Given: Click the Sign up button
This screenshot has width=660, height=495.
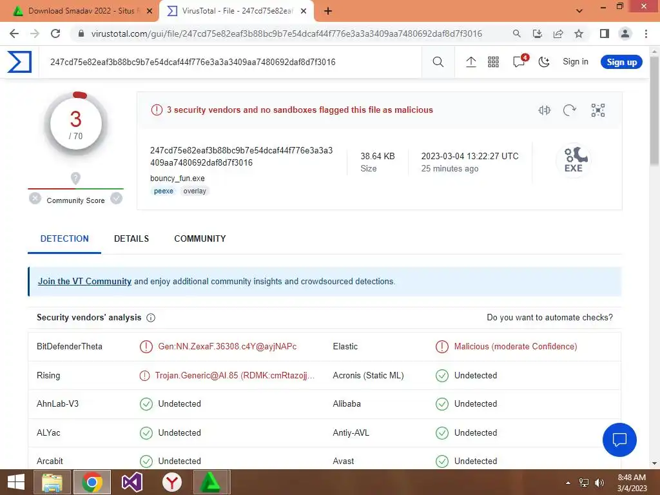Looking at the screenshot, I should [621, 62].
